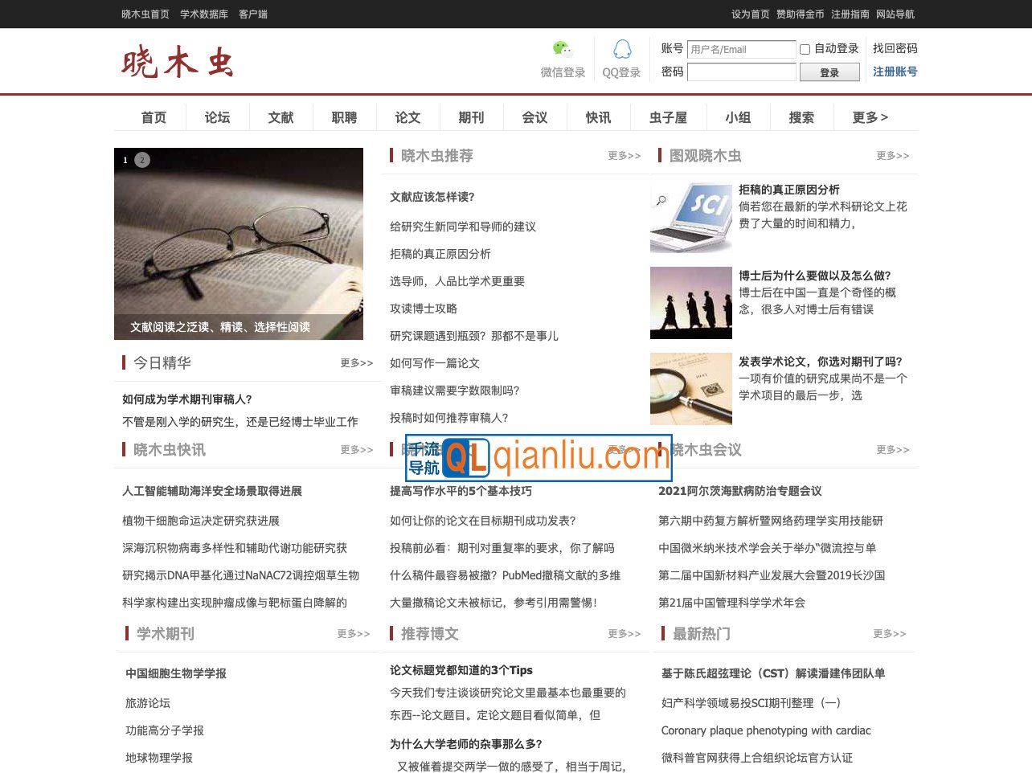Open the 博士后 silhouette image article
Viewport: 1032px width, 773px height.
pos(691,302)
